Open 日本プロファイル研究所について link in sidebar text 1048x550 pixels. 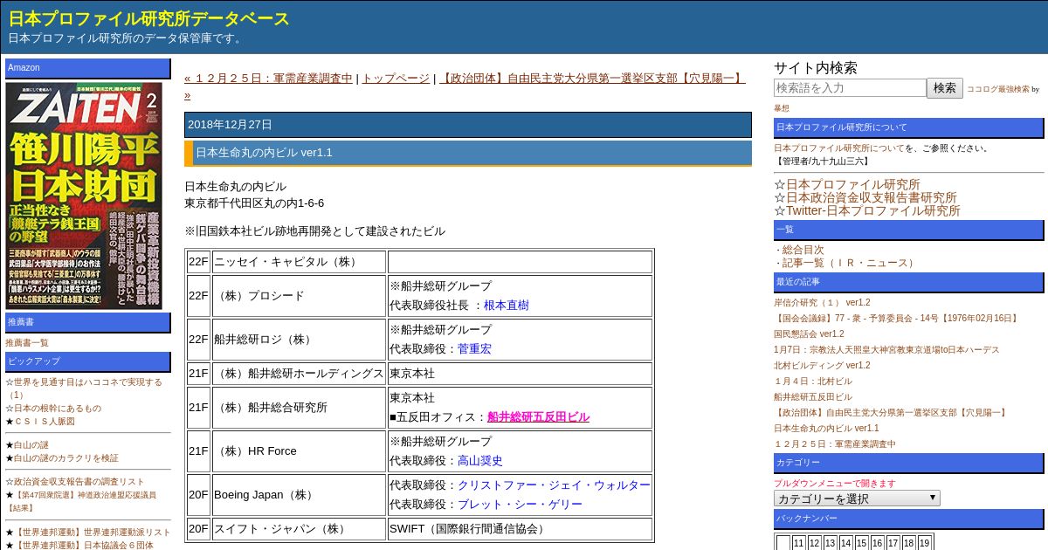coord(839,148)
